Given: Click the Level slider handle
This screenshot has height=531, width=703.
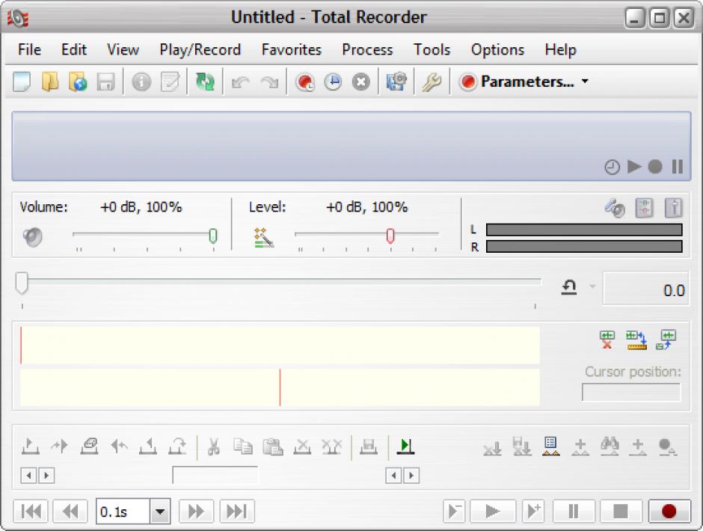Looking at the screenshot, I should coord(390,236).
